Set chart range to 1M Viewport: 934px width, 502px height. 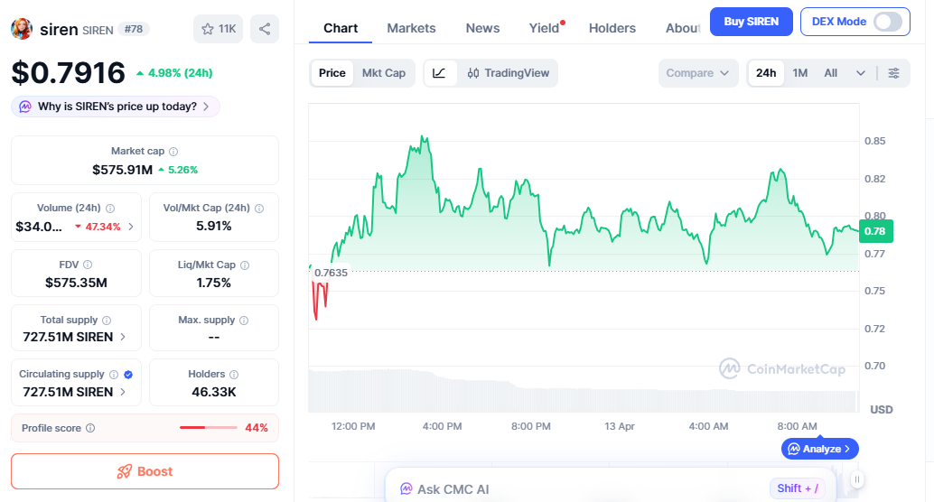pyautogui.click(x=800, y=73)
